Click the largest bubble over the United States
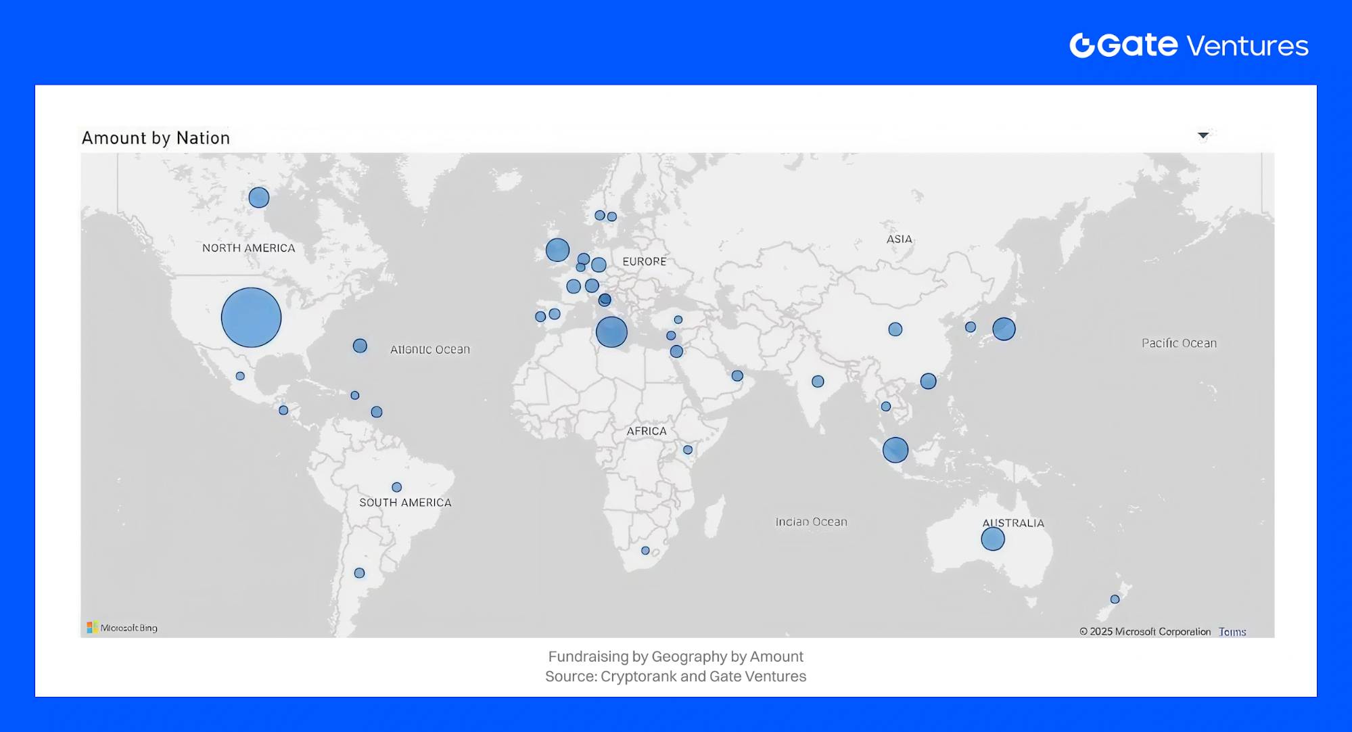The width and height of the screenshot is (1352, 732). [251, 317]
